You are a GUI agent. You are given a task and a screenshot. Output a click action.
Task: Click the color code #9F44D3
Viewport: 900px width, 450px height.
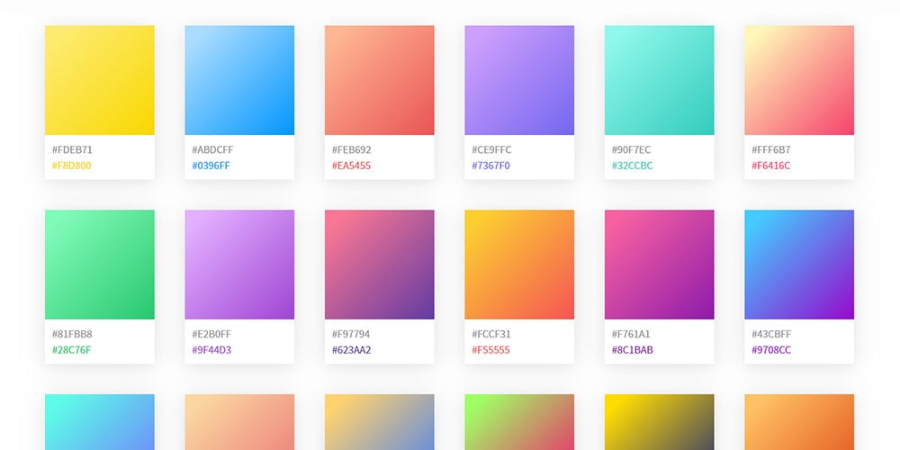(211, 350)
